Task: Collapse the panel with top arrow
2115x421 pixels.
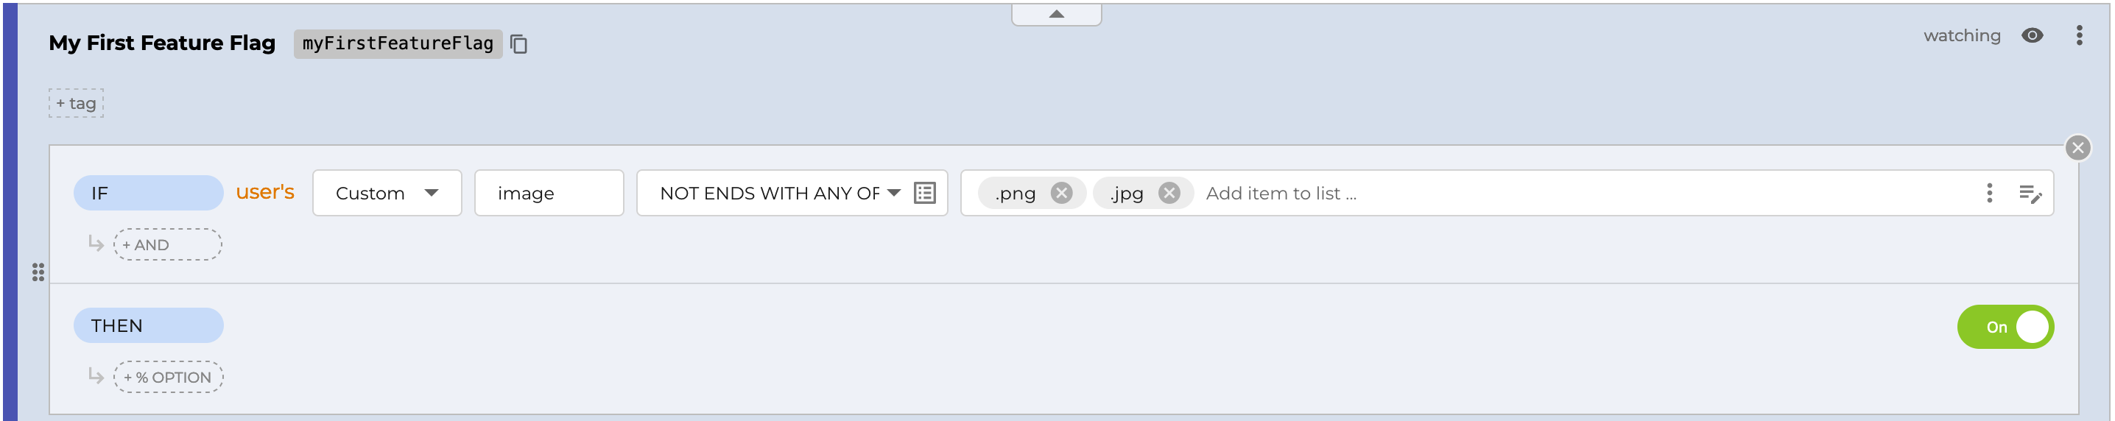Action: (1056, 14)
